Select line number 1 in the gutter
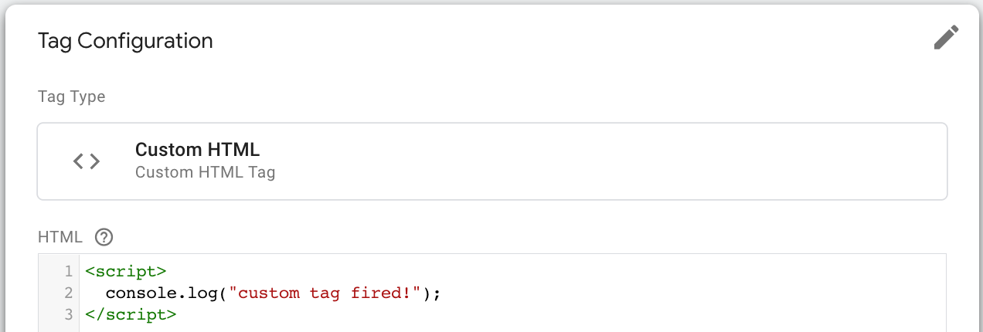Viewport: 983px width, 332px height. (x=69, y=272)
